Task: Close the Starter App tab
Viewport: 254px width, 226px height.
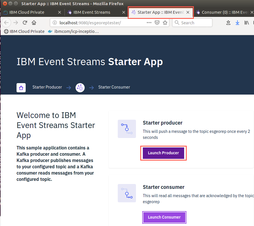Action: click(x=188, y=12)
